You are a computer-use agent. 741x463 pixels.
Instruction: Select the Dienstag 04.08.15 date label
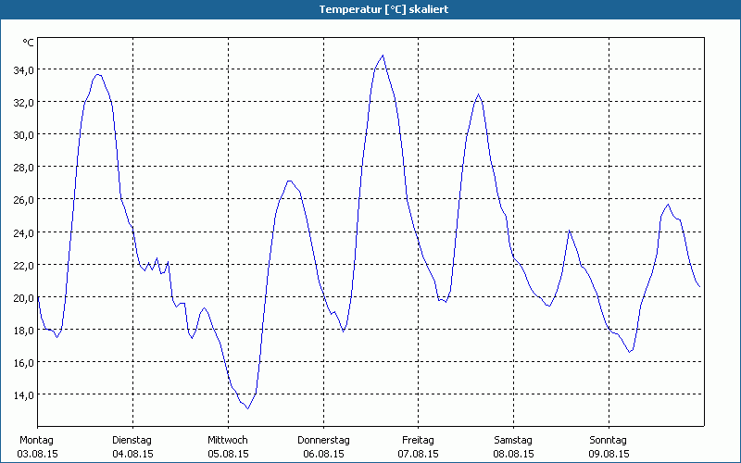point(132,447)
